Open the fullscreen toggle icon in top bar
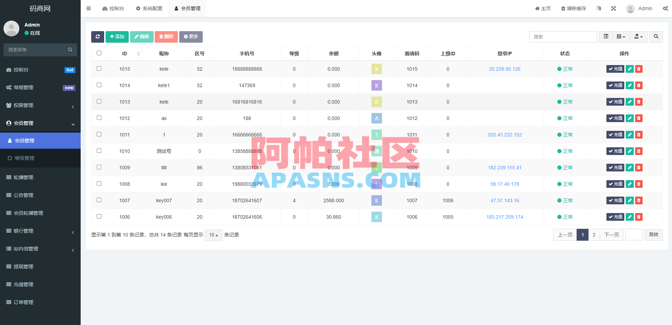Viewport: 672px width, 325px height. (613, 8)
